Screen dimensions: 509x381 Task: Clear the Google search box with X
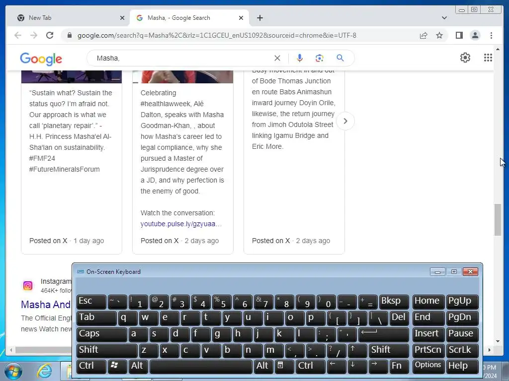[x=277, y=58]
